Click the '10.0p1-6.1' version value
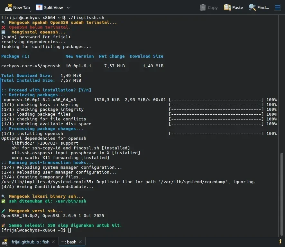The image size is (285, 247). 78,66
